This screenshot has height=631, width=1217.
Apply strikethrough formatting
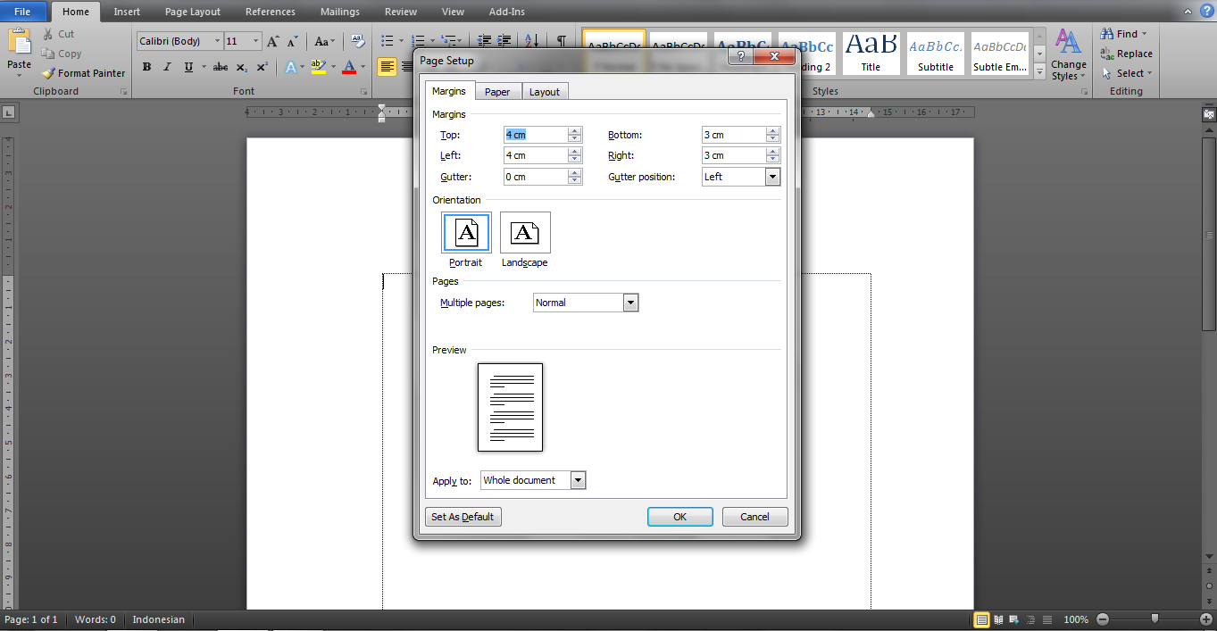(221, 66)
